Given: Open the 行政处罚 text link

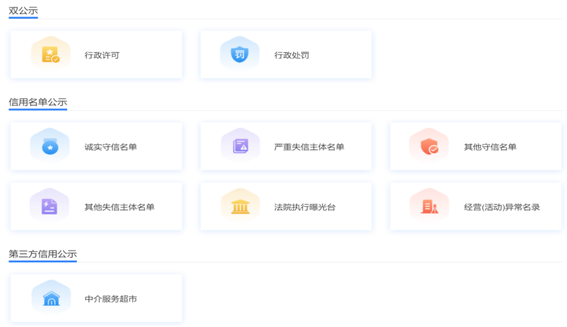Looking at the screenshot, I should click(292, 55).
